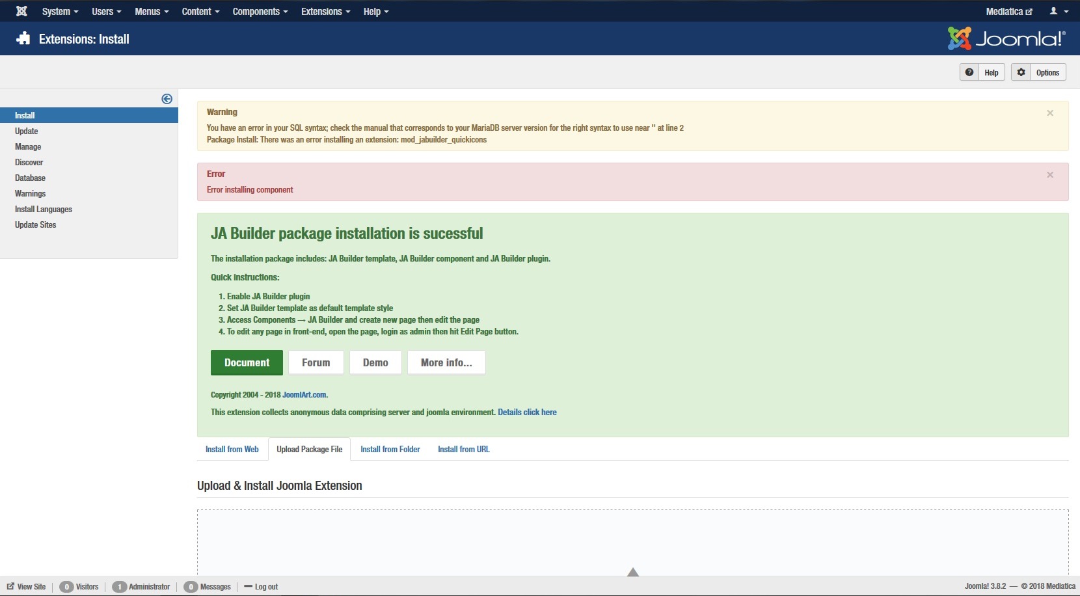Click the Forum button
The height and width of the screenshot is (596, 1080).
tap(316, 362)
